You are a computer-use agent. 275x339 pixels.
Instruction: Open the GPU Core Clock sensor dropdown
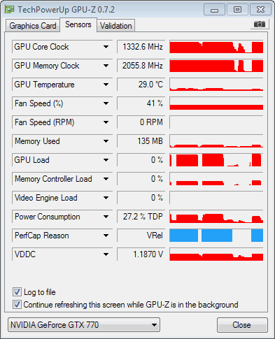(106, 47)
